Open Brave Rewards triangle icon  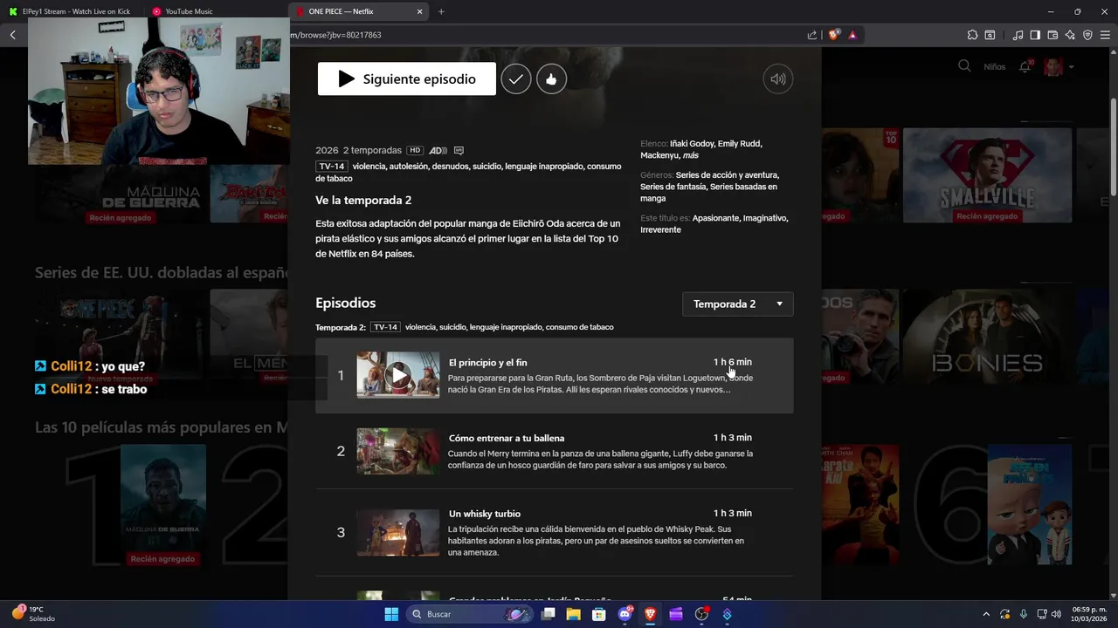point(852,35)
